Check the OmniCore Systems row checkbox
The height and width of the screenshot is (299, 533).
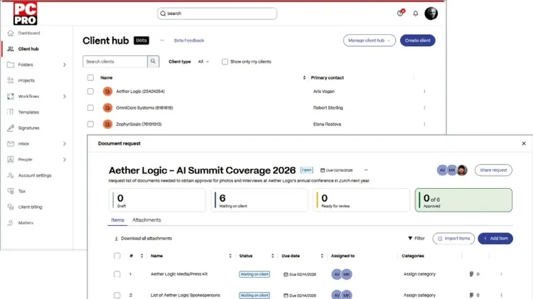point(90,108)
